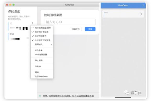151x101 pixels.
Task: Focus the 输入对方ID field
Action: pyautogui.click(x=70, y=22)
